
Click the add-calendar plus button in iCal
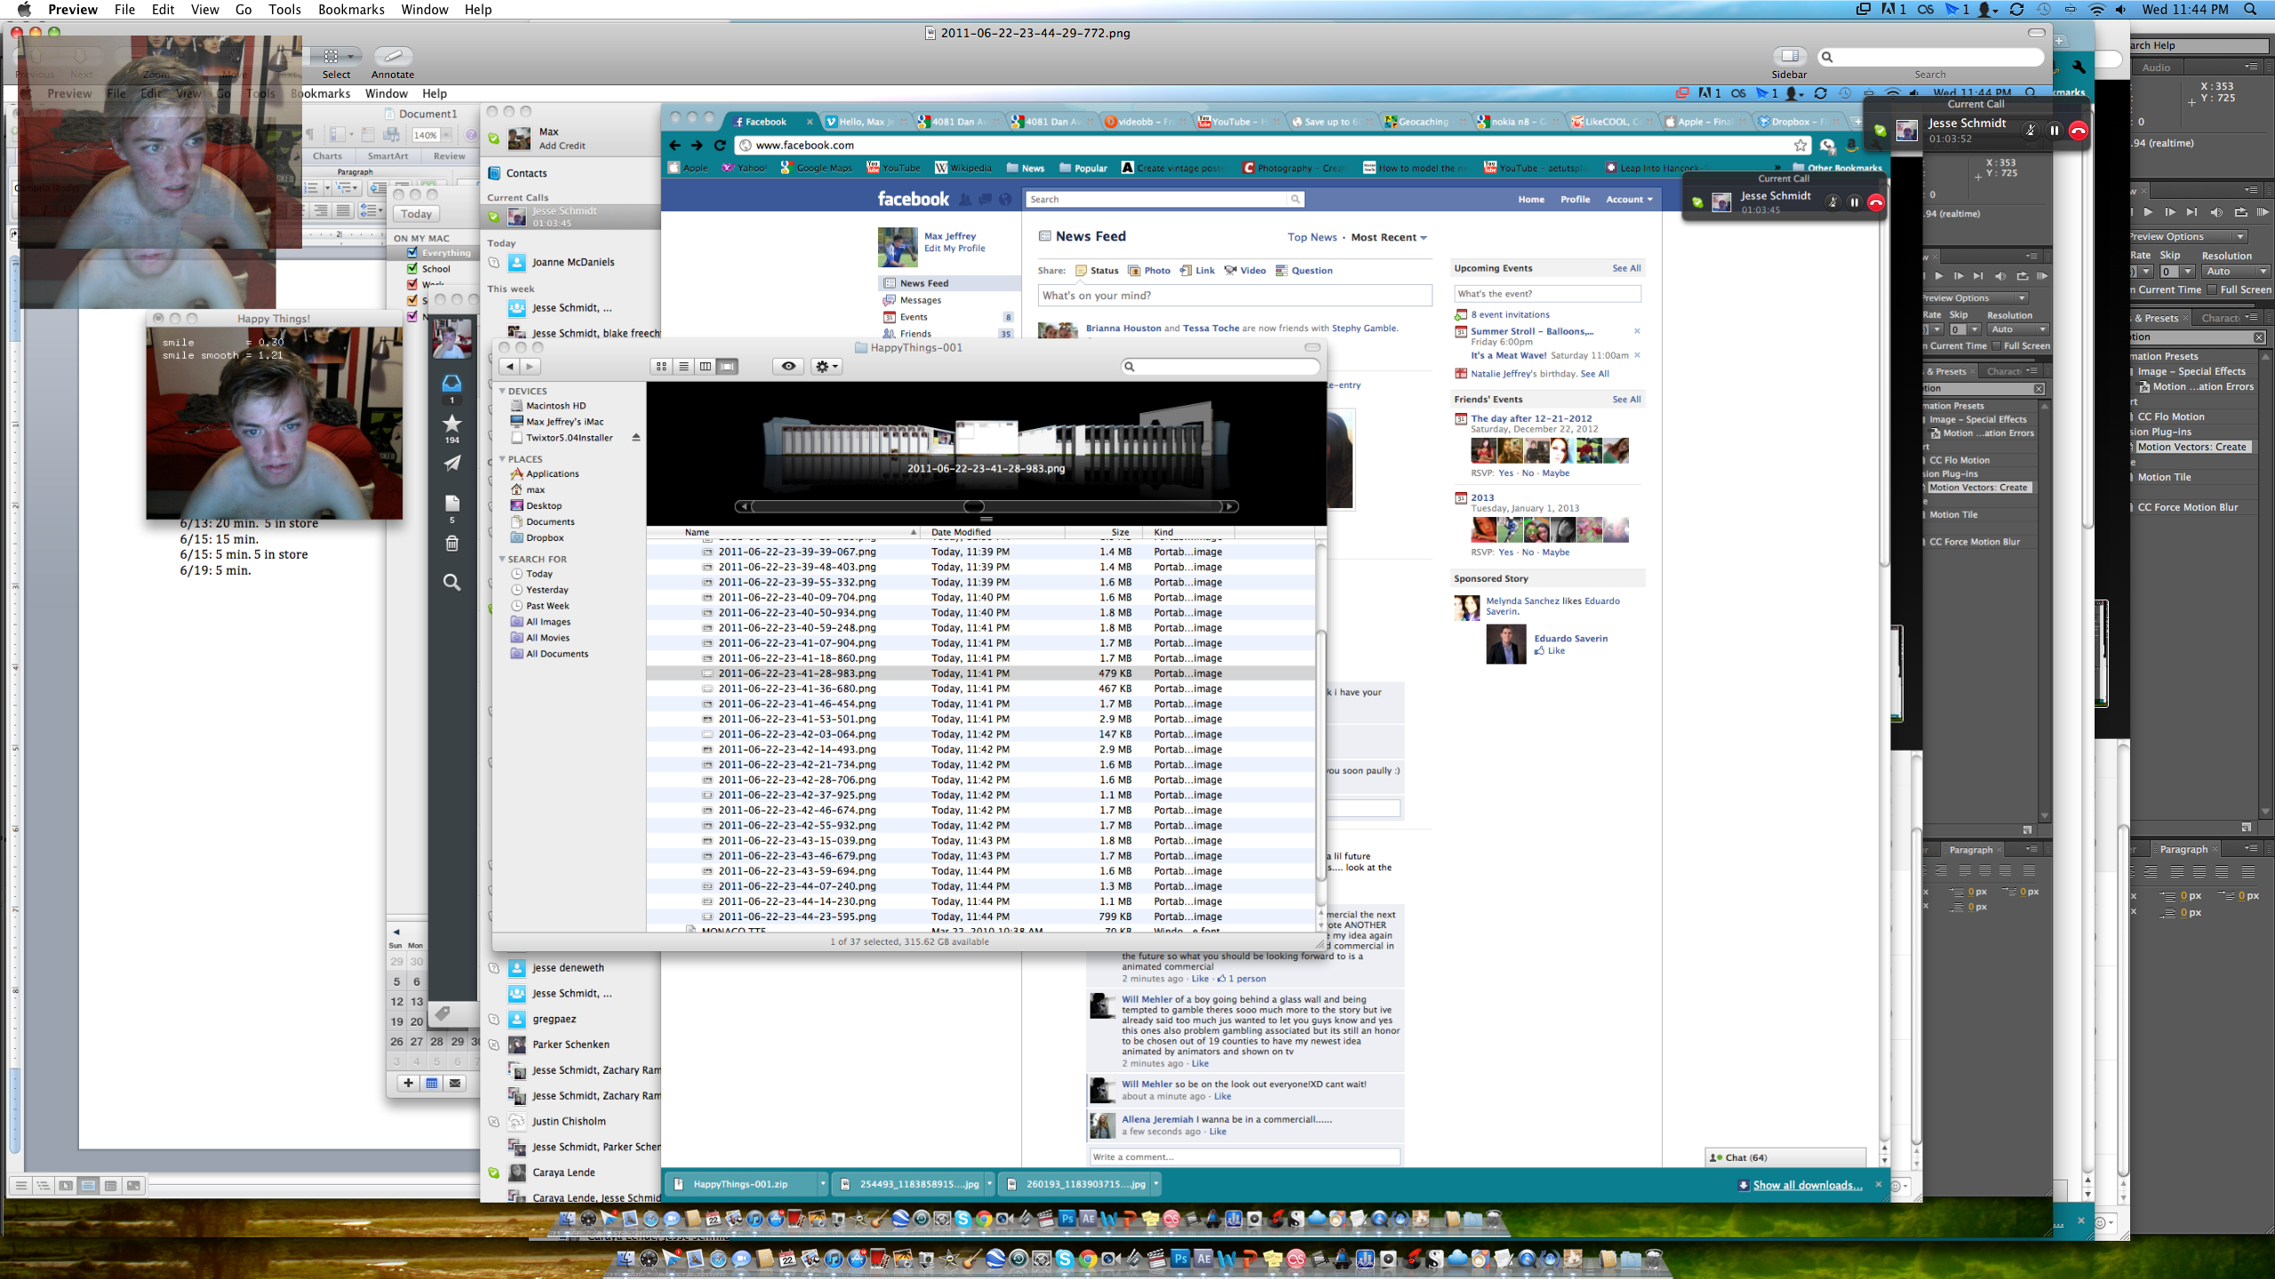point(408,1083)
